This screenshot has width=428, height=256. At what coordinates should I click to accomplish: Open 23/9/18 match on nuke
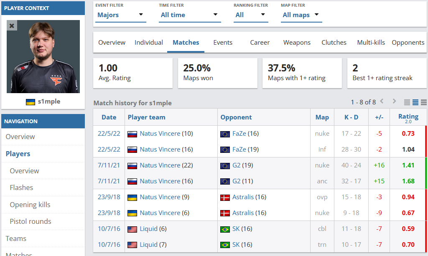pyautogui.click(x=109, y=213)
